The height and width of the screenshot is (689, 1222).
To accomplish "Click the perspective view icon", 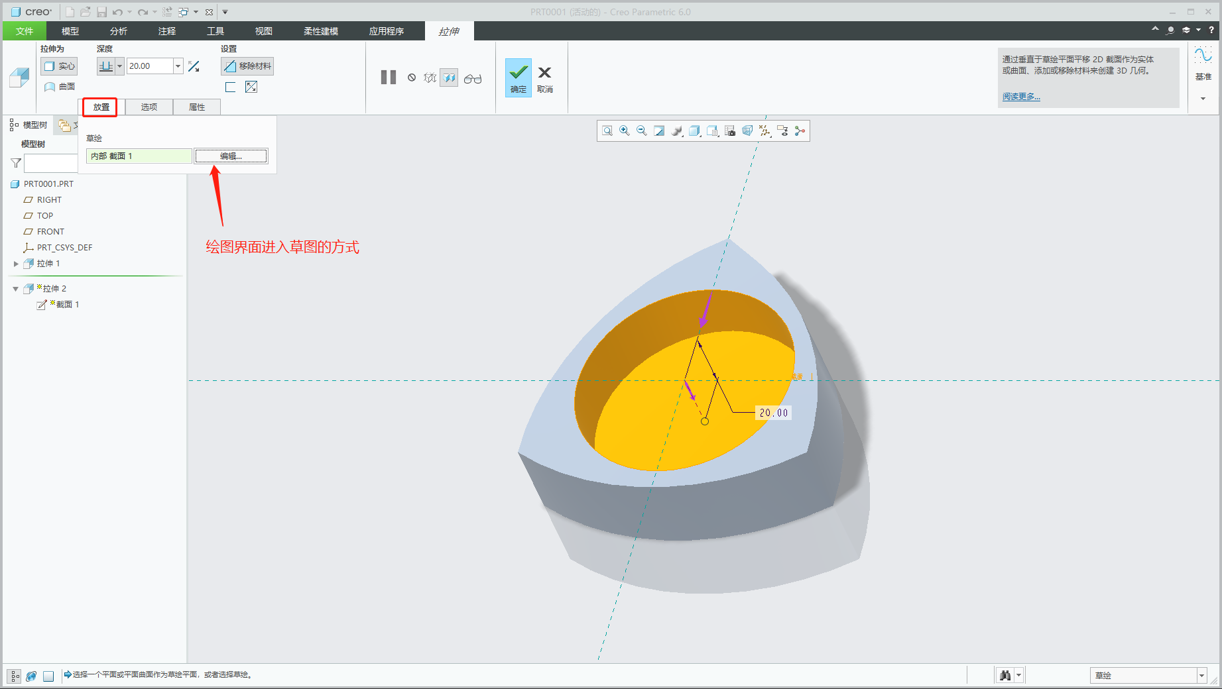I will pyautogui.click(x=747, y=131).
